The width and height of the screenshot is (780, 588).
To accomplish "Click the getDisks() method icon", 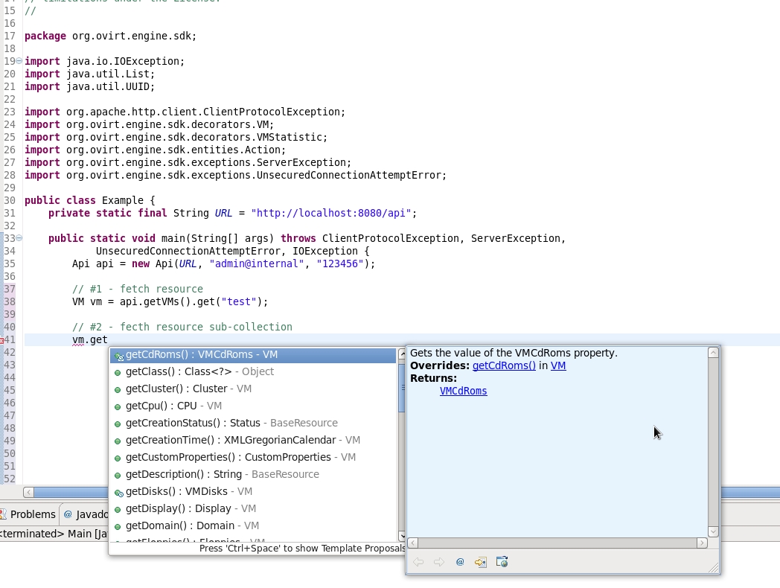I will click(x=118, y=492).
